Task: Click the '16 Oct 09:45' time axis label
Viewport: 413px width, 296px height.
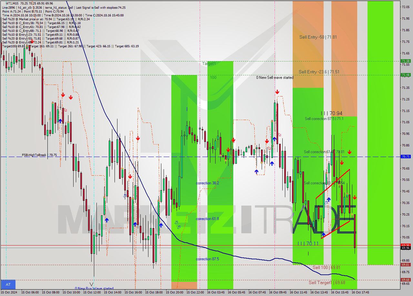Action: click(x=278, y=292)
